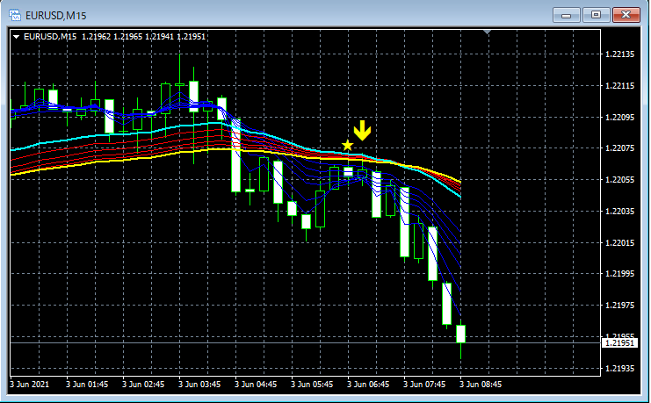Click the 3 Jun 06:45 time label
This screenshot has width=651, height=403.
click(x=368, y=385)
